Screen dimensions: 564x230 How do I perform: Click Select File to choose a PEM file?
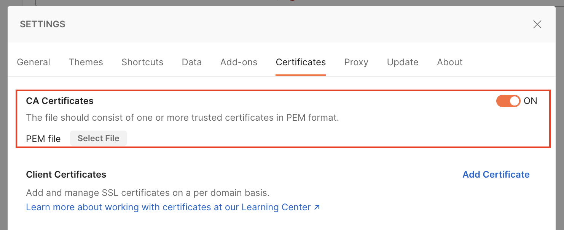click(98, 138)
